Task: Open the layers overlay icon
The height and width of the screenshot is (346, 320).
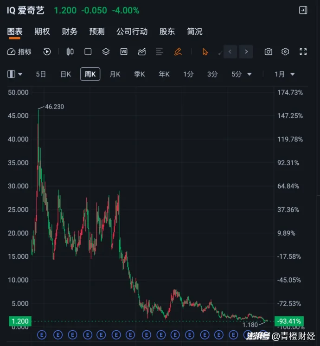Action: [x=106, y=52]
